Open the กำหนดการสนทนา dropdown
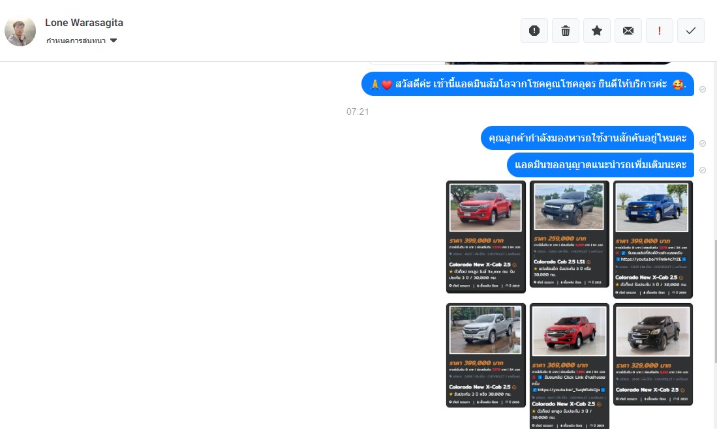Image resolution: width=717 pixels, height=429 pixels. tap(82, 40)
